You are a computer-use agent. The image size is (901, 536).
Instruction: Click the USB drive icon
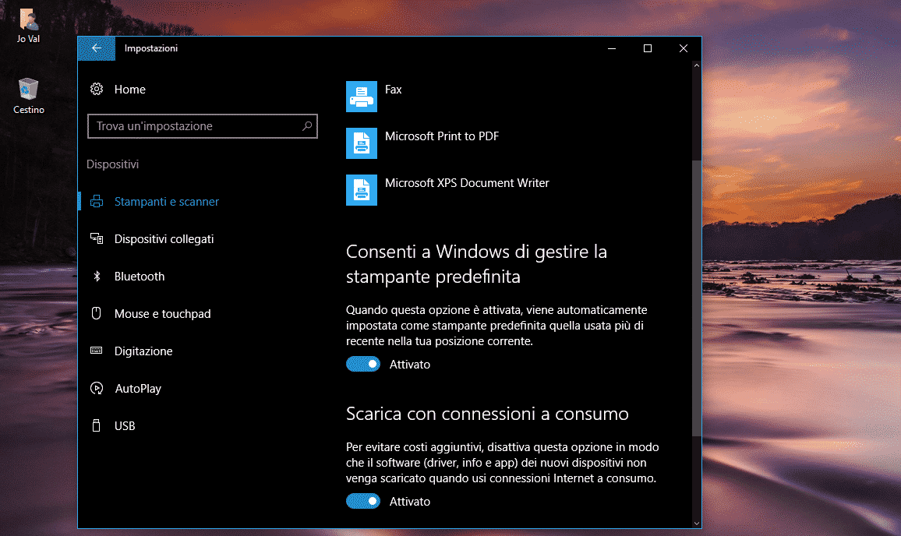[x=97, y=425]
